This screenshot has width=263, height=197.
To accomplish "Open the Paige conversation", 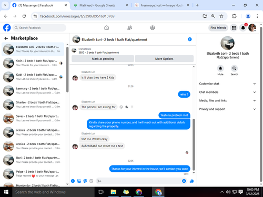I will 33,174.
